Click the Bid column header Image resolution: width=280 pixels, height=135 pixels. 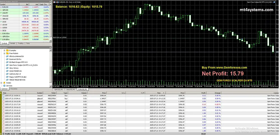pyautogui.click(x=24, y=4)
